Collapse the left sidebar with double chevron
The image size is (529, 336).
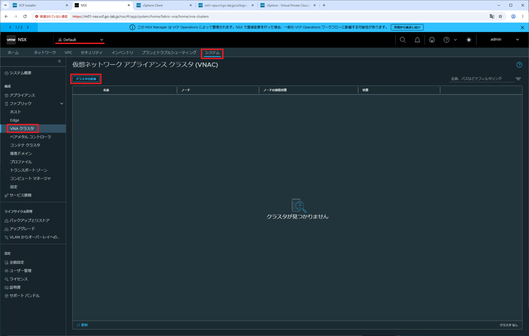pyautogui.click(x=60, y=61)
